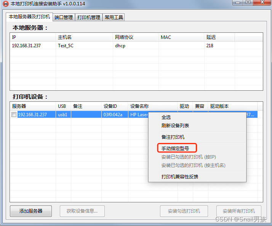Click the 网络协议 column header
Image resolution: width=272 pixels, height=226 pixels.
tap(136, 37)
